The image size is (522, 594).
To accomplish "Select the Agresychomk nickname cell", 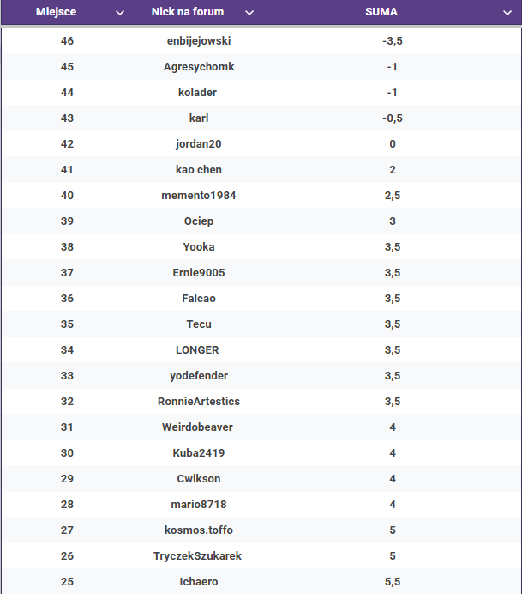I will click(x=199, y=67).
